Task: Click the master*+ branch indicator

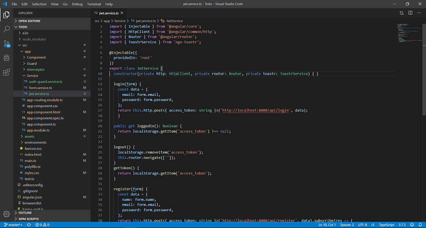Action: point(13,224)
